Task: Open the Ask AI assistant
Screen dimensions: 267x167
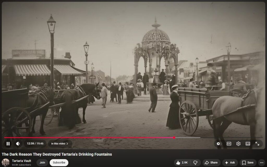Action: coord(230,163)
